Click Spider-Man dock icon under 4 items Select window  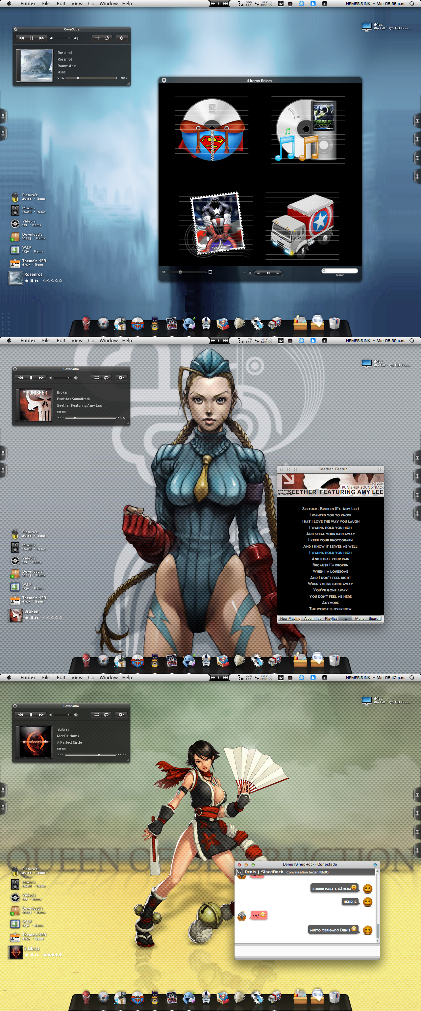(x=86, y=324)
